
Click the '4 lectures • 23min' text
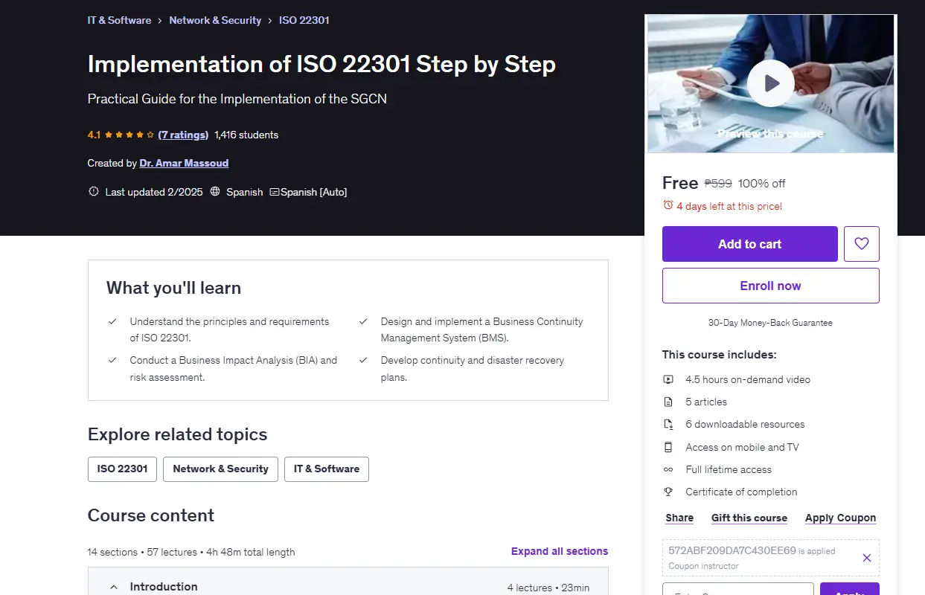point(548,588)
